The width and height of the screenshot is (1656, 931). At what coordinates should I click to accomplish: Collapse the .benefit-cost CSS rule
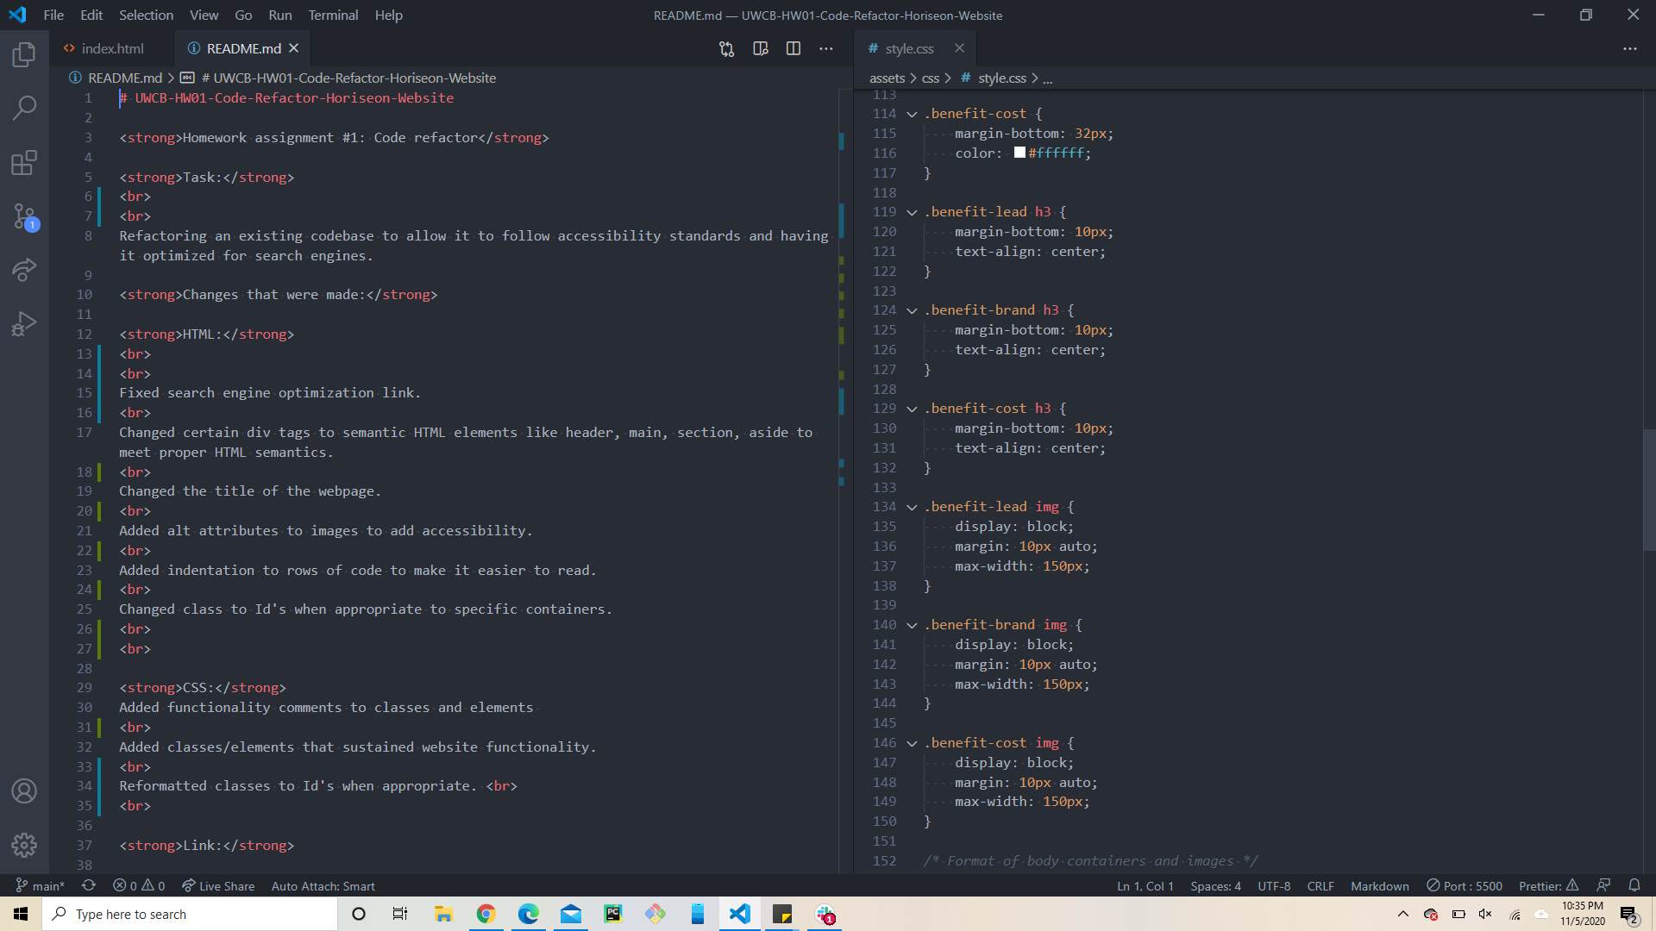[912, 113]
